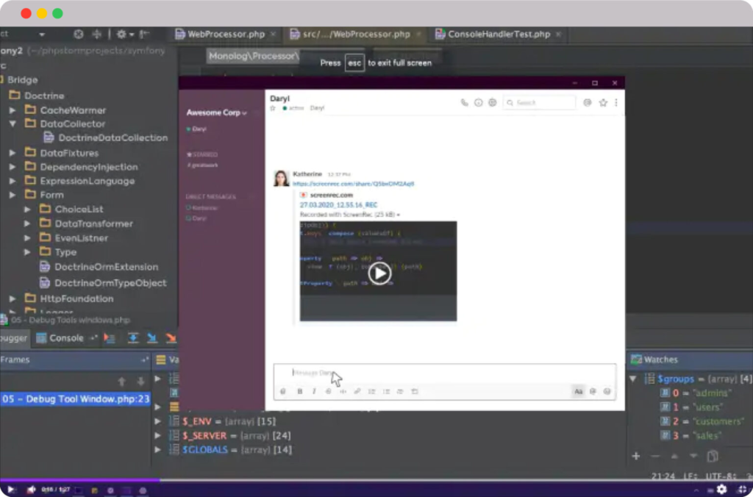Collapse the $groups array in Watches
753x497 pixels.
[x=632, y=379]
